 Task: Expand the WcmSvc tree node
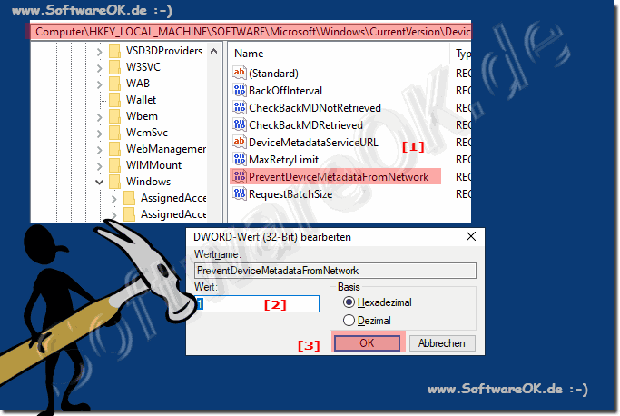click(x=99, y=133)
